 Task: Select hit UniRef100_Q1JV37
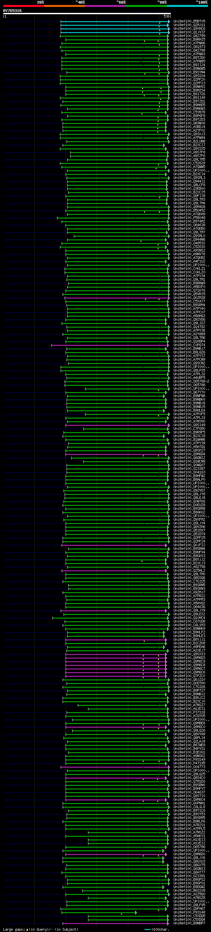coord(189,32)
